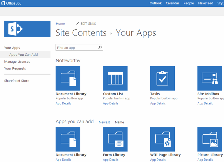Viewport: 224px width, 162px height.
Task: Open App Details for Wiki Page Library
Action: [x=158, y=160]
